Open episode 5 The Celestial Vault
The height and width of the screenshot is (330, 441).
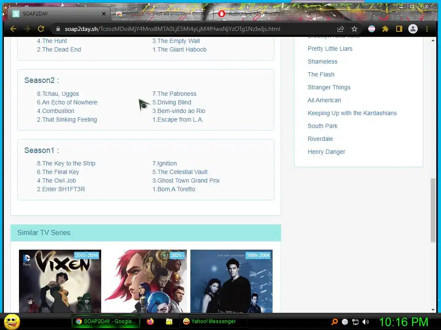[180, 172]
